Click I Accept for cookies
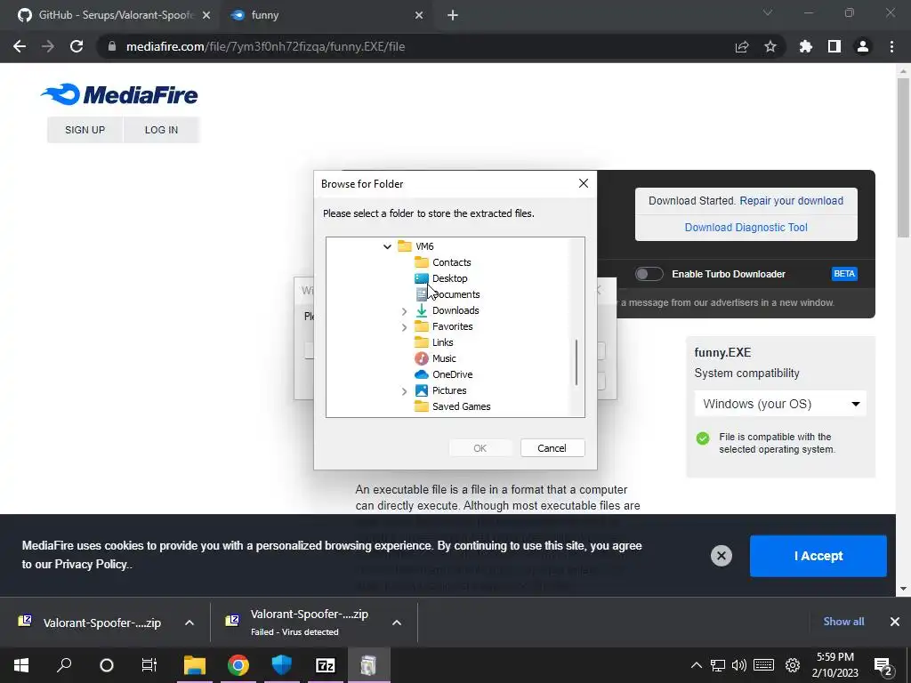 pos(818,556)
